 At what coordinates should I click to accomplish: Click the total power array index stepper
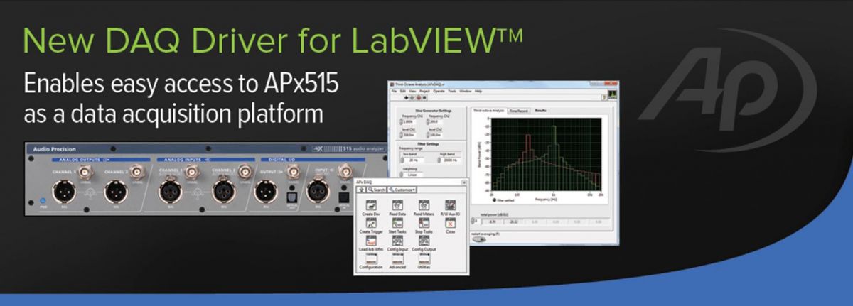click(473, 221)
